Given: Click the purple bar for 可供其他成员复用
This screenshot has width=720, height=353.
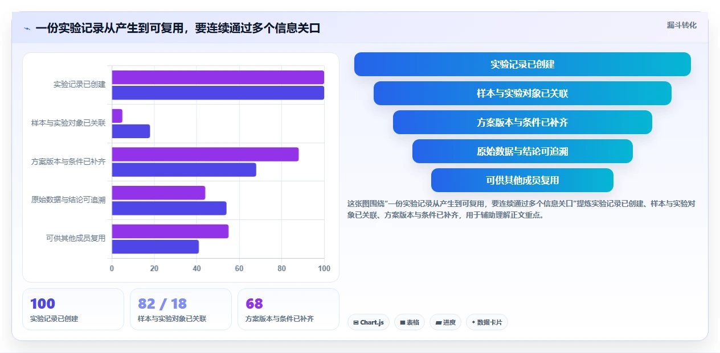Looking at the screenshot, I should click(x=170, y=231).
